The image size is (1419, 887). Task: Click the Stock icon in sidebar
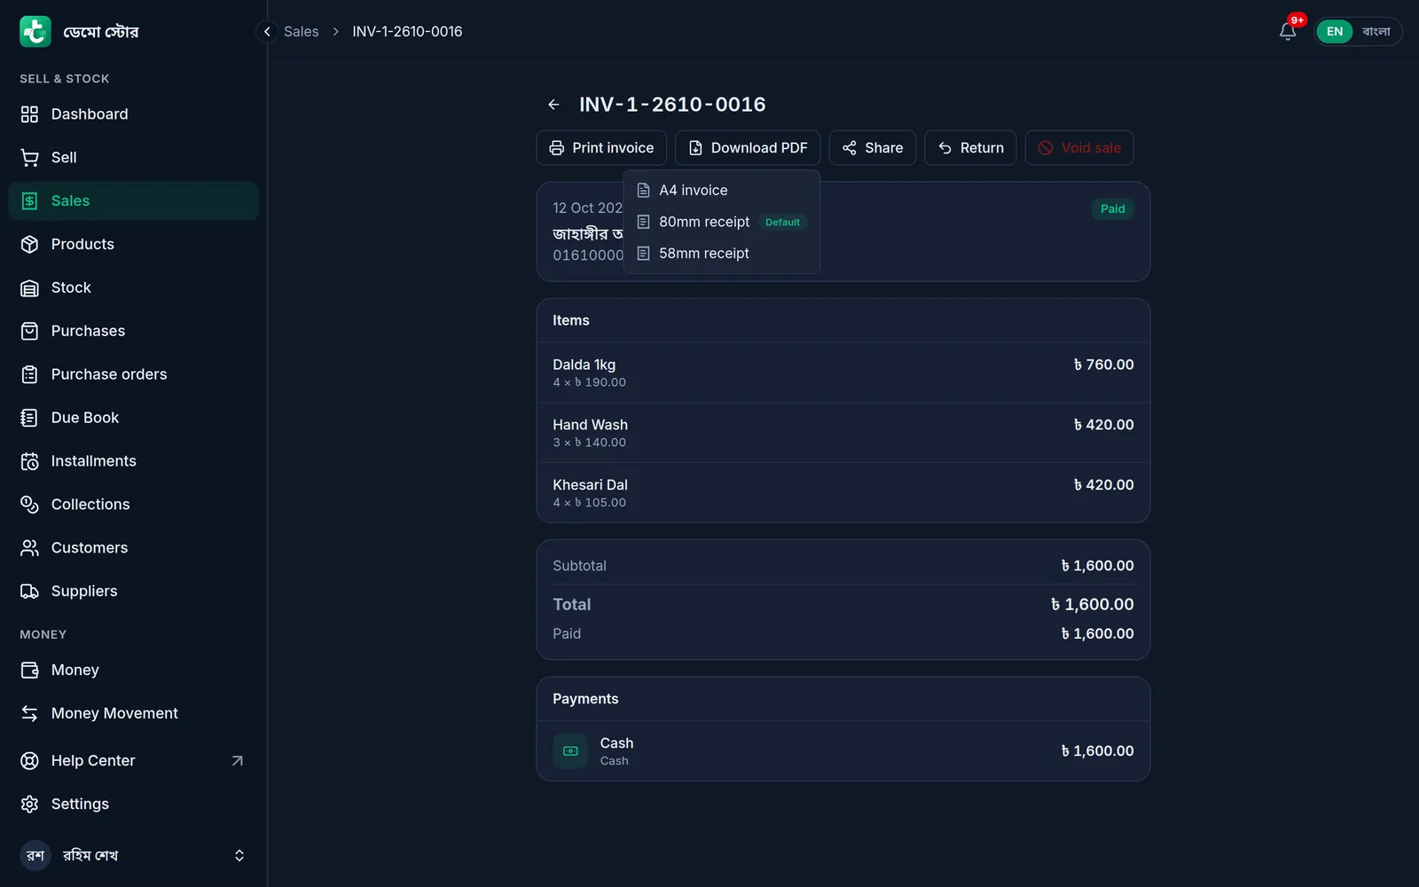coord(29,288)
